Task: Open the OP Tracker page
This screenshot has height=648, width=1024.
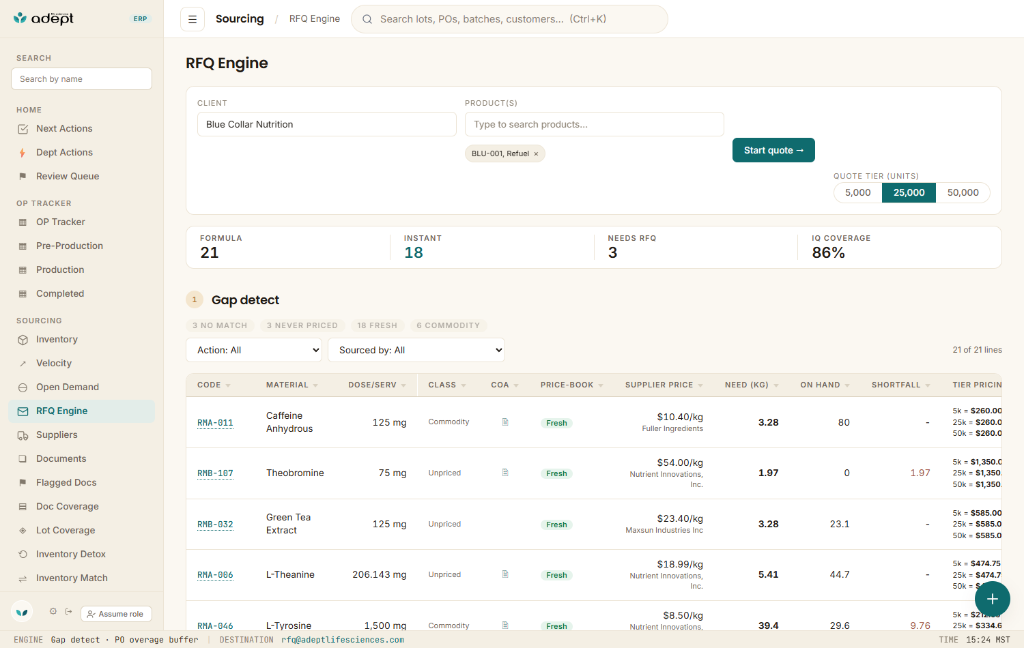Action: coord(61,222)
